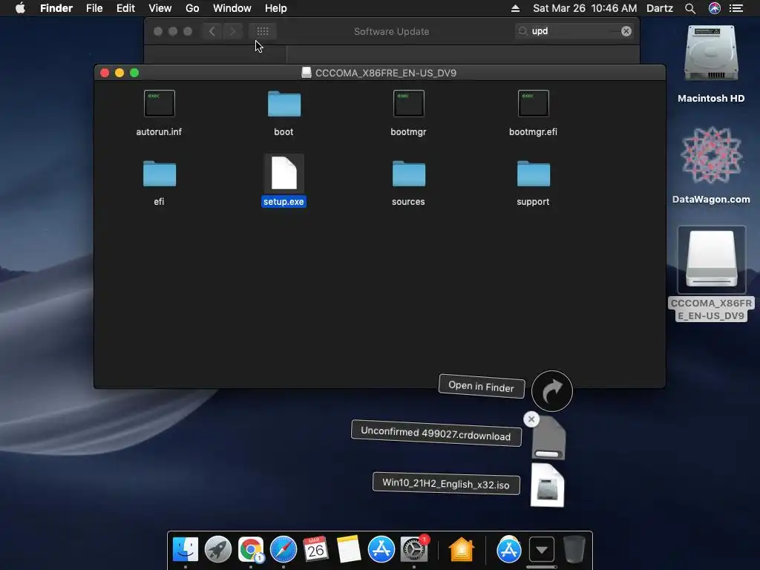Cancel the crdownload item with the X badge

click(531, 419)
